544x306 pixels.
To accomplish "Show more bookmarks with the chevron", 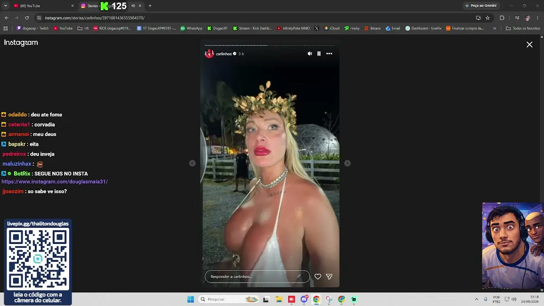I will (x=494, y=28).
